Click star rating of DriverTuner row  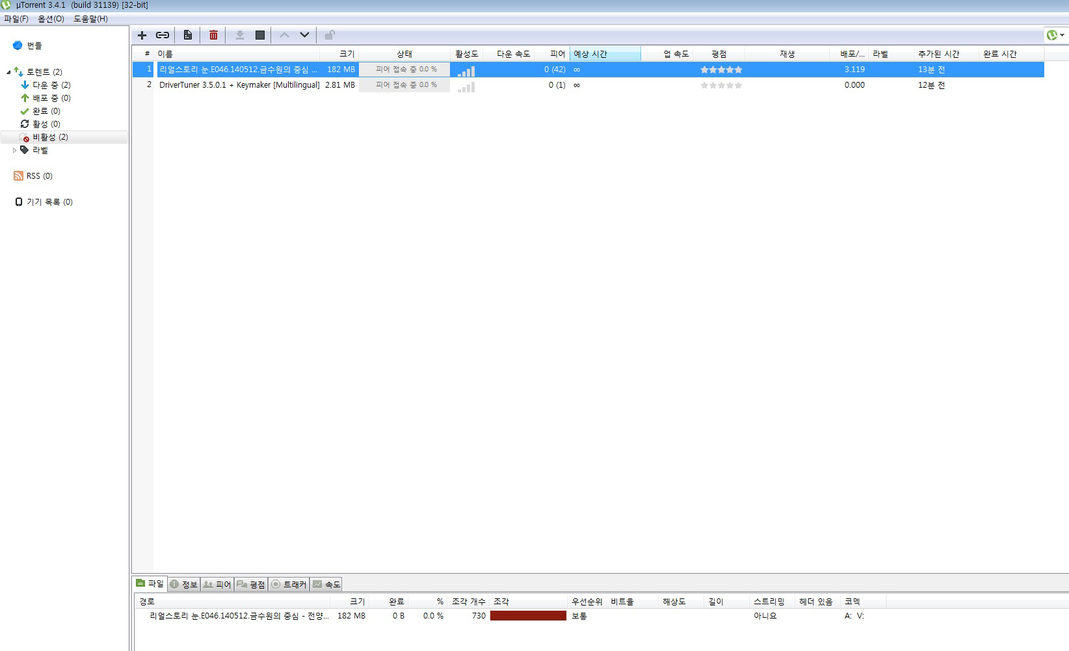click(721, 85)
